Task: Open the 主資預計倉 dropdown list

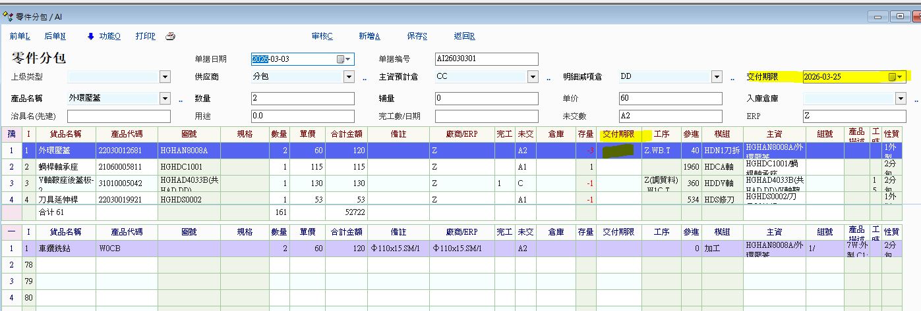Action: pos(533,77)
